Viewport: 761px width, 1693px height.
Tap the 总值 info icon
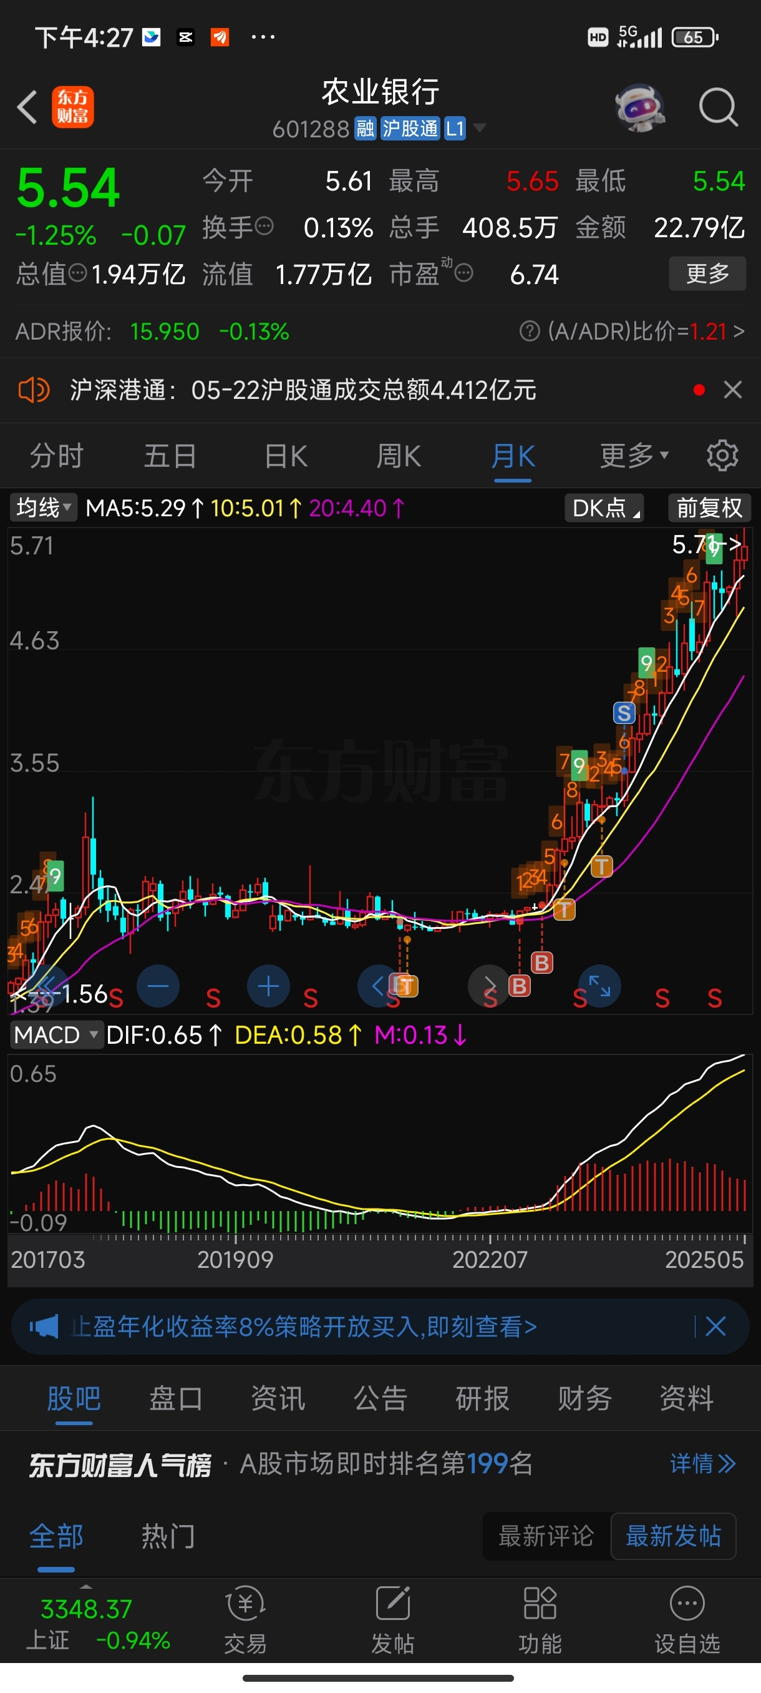pos(77,273)
